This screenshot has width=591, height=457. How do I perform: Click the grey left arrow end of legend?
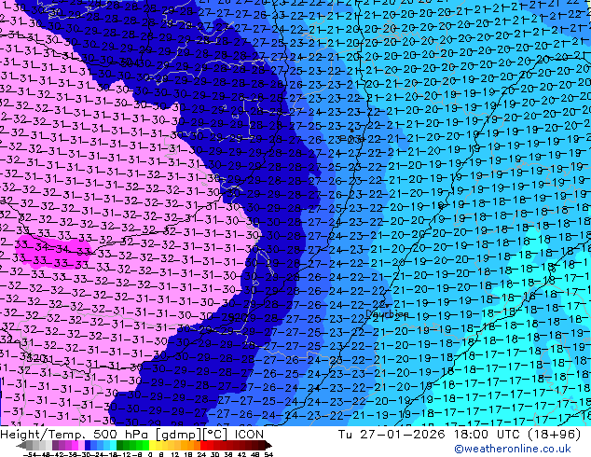tap(21, 446)
